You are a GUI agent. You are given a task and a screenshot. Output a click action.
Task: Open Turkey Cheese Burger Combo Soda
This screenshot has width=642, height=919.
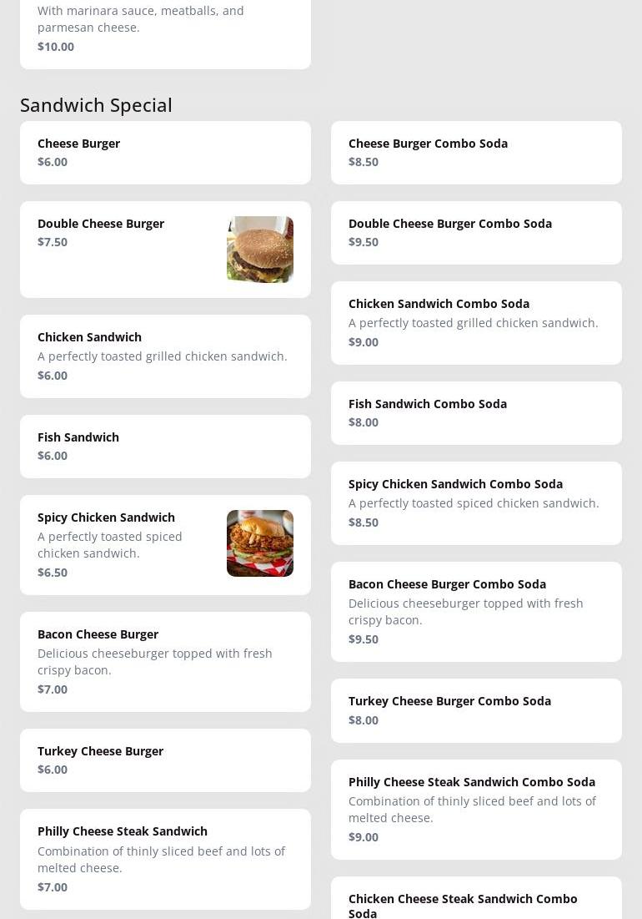[x=476, y=710]
